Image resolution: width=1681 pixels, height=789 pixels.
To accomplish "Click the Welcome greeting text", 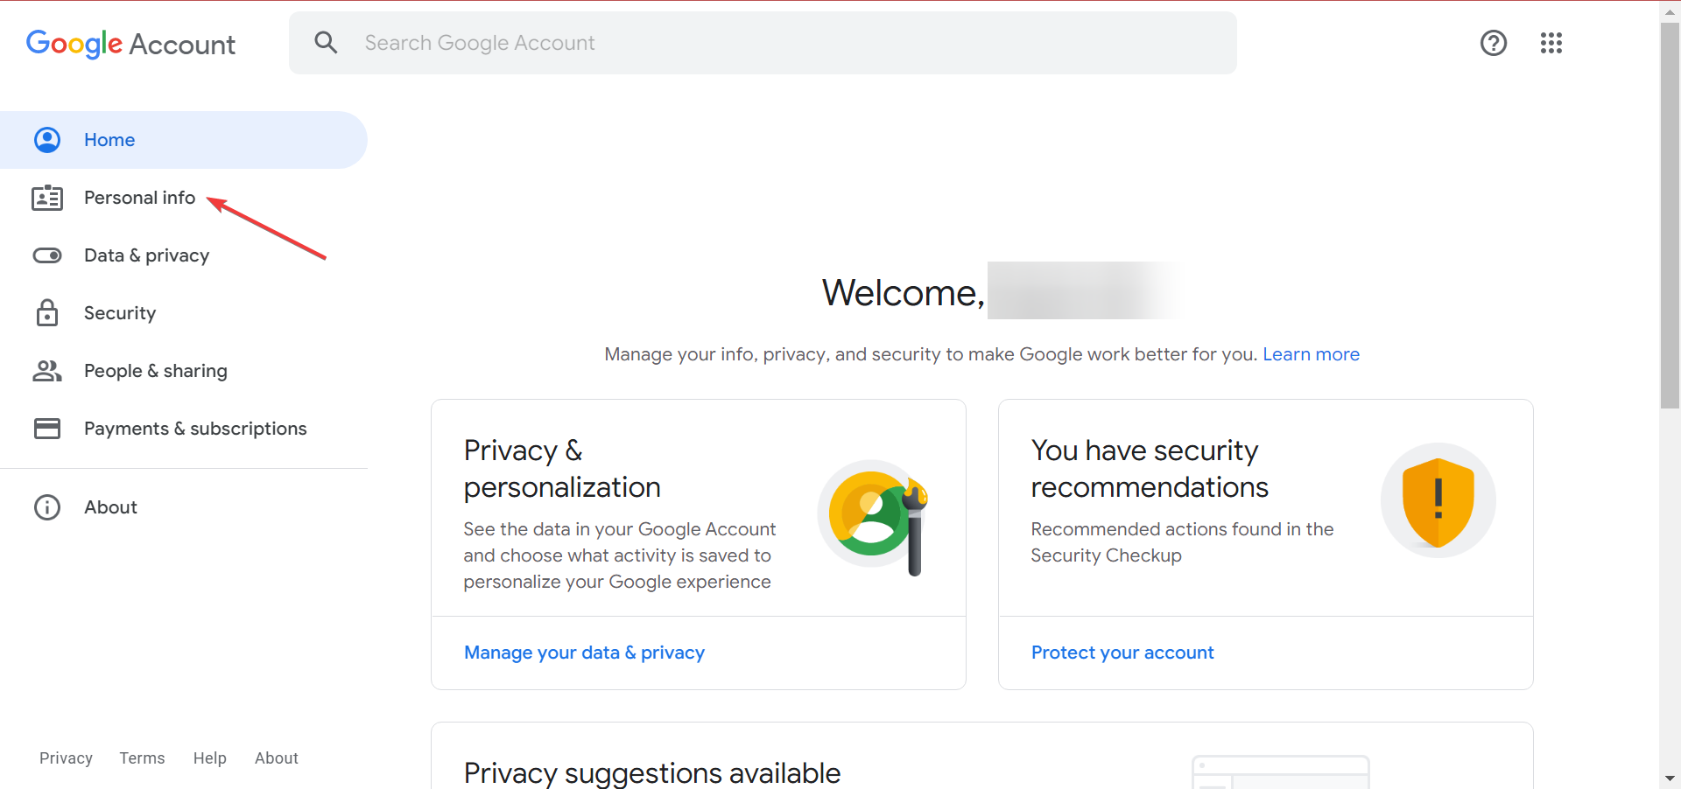I will (x=904, y=293).
